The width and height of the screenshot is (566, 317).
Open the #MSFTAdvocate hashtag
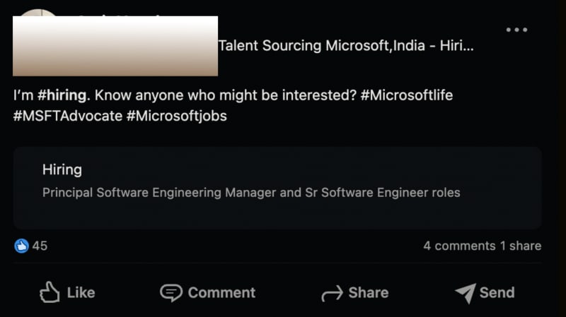coord(68,116)
